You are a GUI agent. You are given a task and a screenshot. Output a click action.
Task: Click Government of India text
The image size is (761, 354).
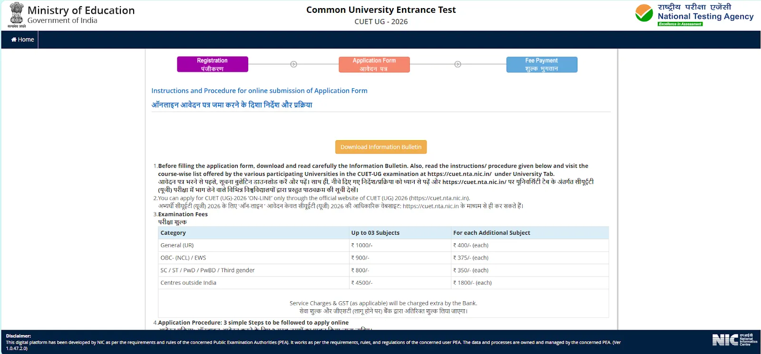(x=62, y=20)
